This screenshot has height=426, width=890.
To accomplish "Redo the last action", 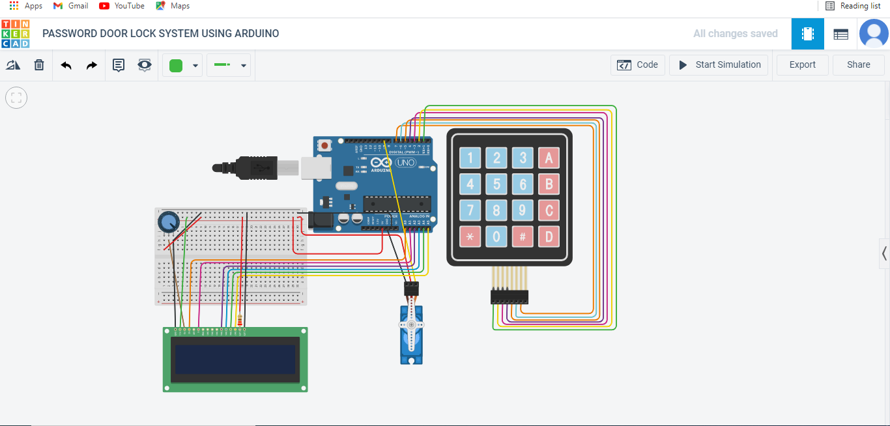I will [92, 65].
